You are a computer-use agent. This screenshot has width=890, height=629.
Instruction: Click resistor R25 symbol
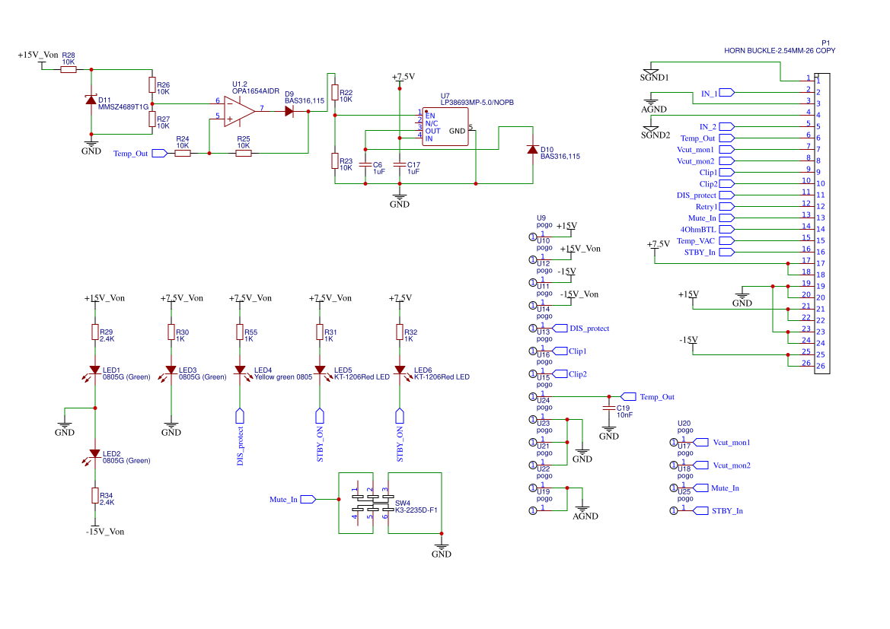(x=244, y=153)
